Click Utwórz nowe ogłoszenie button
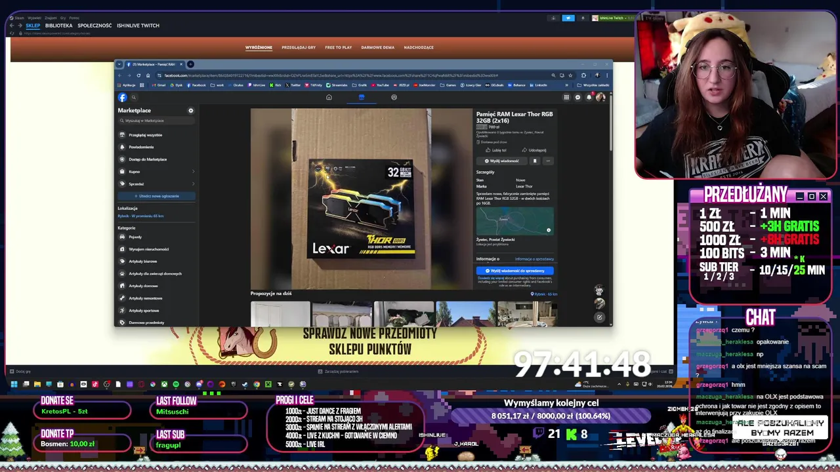 tap(156, 196)
